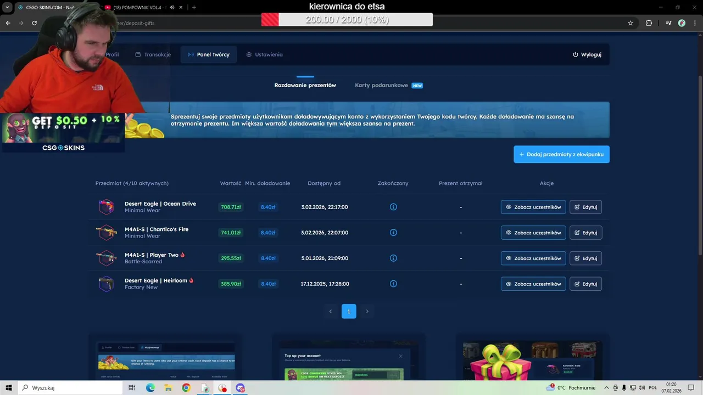The height and width of the screenshot is (395, 703).
Task: Open File Explorer from the taskbar
Action: 168,388
